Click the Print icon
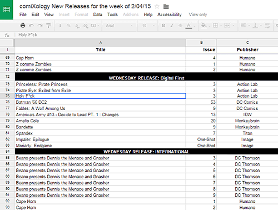The height and width of the screenshot is (210, 278). [x=23, y=26]
